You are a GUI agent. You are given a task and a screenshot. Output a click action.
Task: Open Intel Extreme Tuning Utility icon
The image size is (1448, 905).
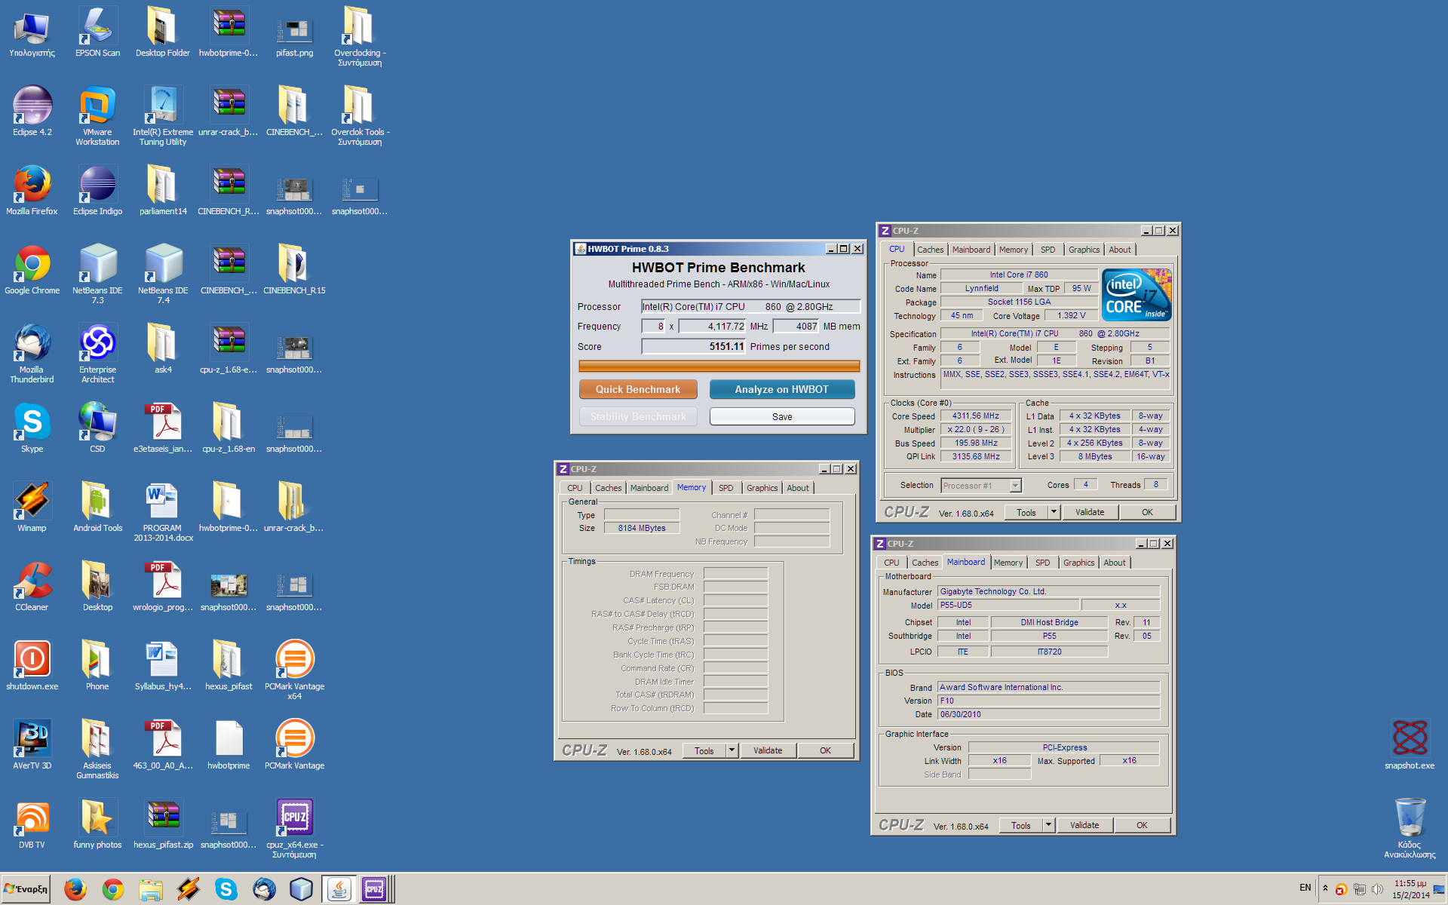[163, 116]
